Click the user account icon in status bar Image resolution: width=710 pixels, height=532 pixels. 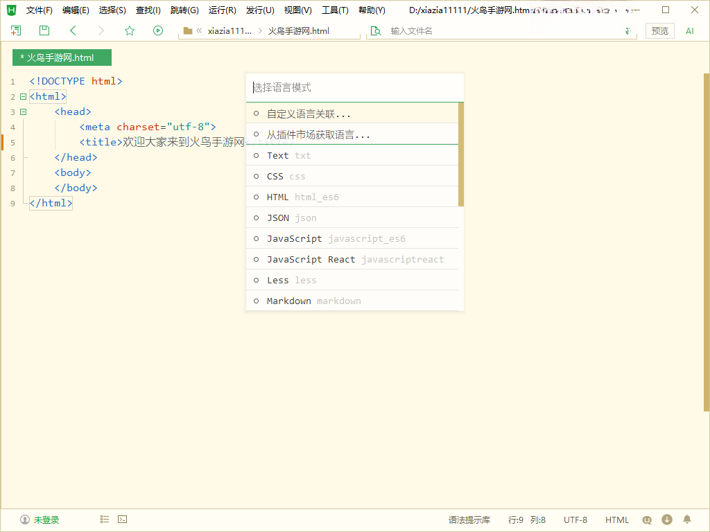pos(25,520)
